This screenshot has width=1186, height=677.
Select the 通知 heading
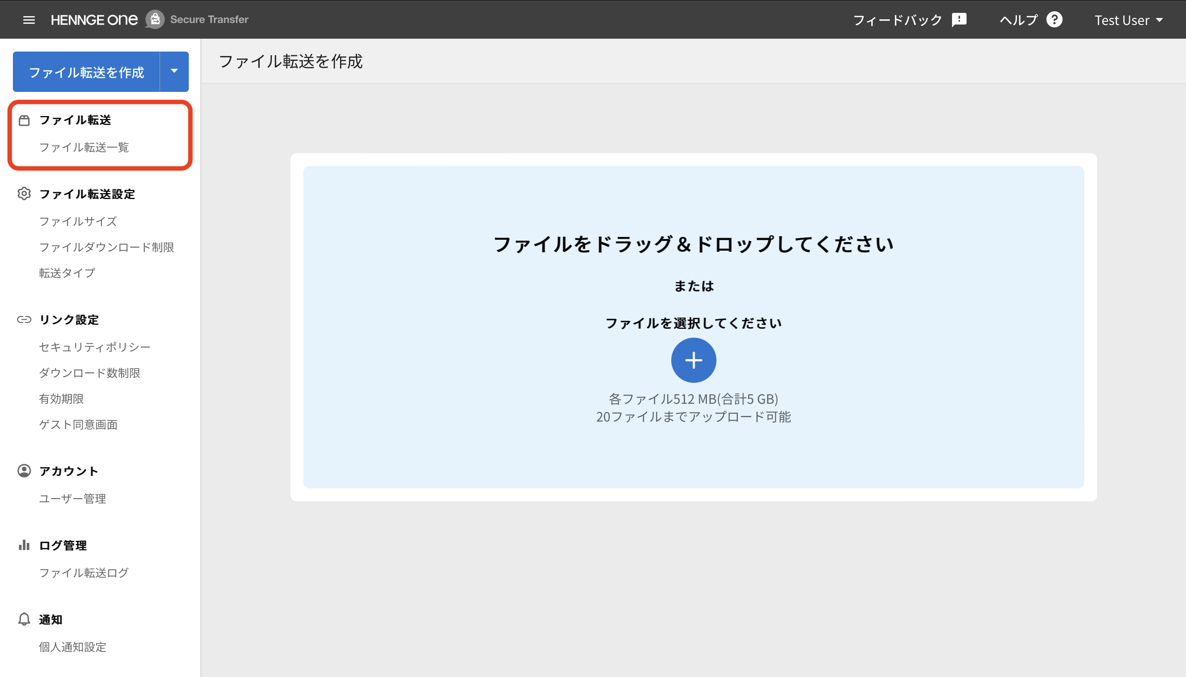(x=51, y=619)
